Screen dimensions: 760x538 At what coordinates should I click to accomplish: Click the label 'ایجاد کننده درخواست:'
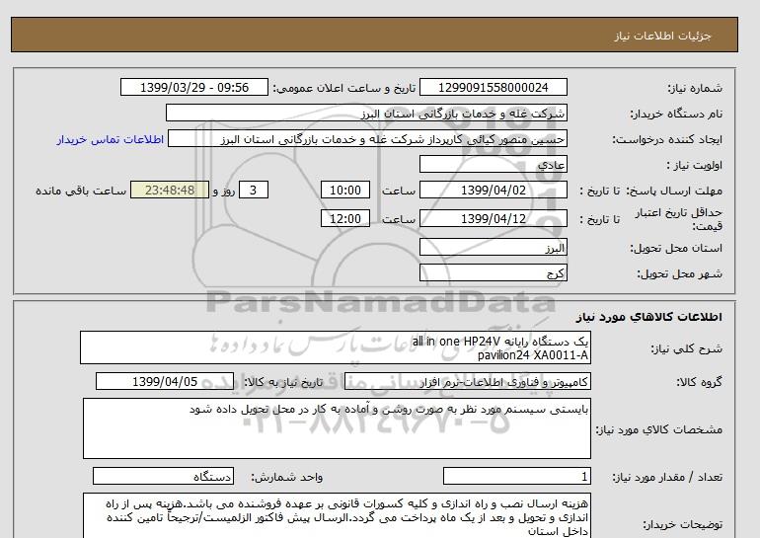coord(667,139)
